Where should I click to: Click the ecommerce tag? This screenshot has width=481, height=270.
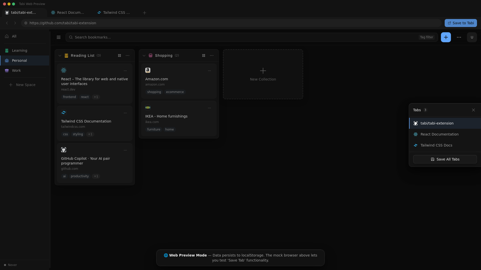point(175,92)
